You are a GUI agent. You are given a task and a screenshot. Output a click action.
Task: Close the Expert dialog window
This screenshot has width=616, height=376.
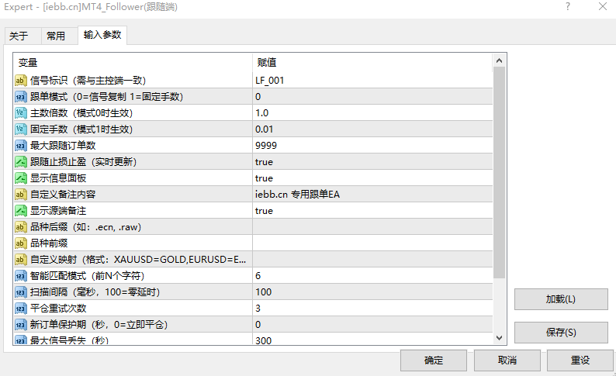[x=603, y=7]
